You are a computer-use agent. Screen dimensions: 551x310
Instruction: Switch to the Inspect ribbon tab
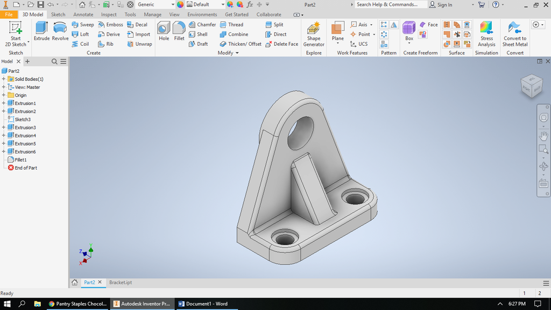(109, 15)
